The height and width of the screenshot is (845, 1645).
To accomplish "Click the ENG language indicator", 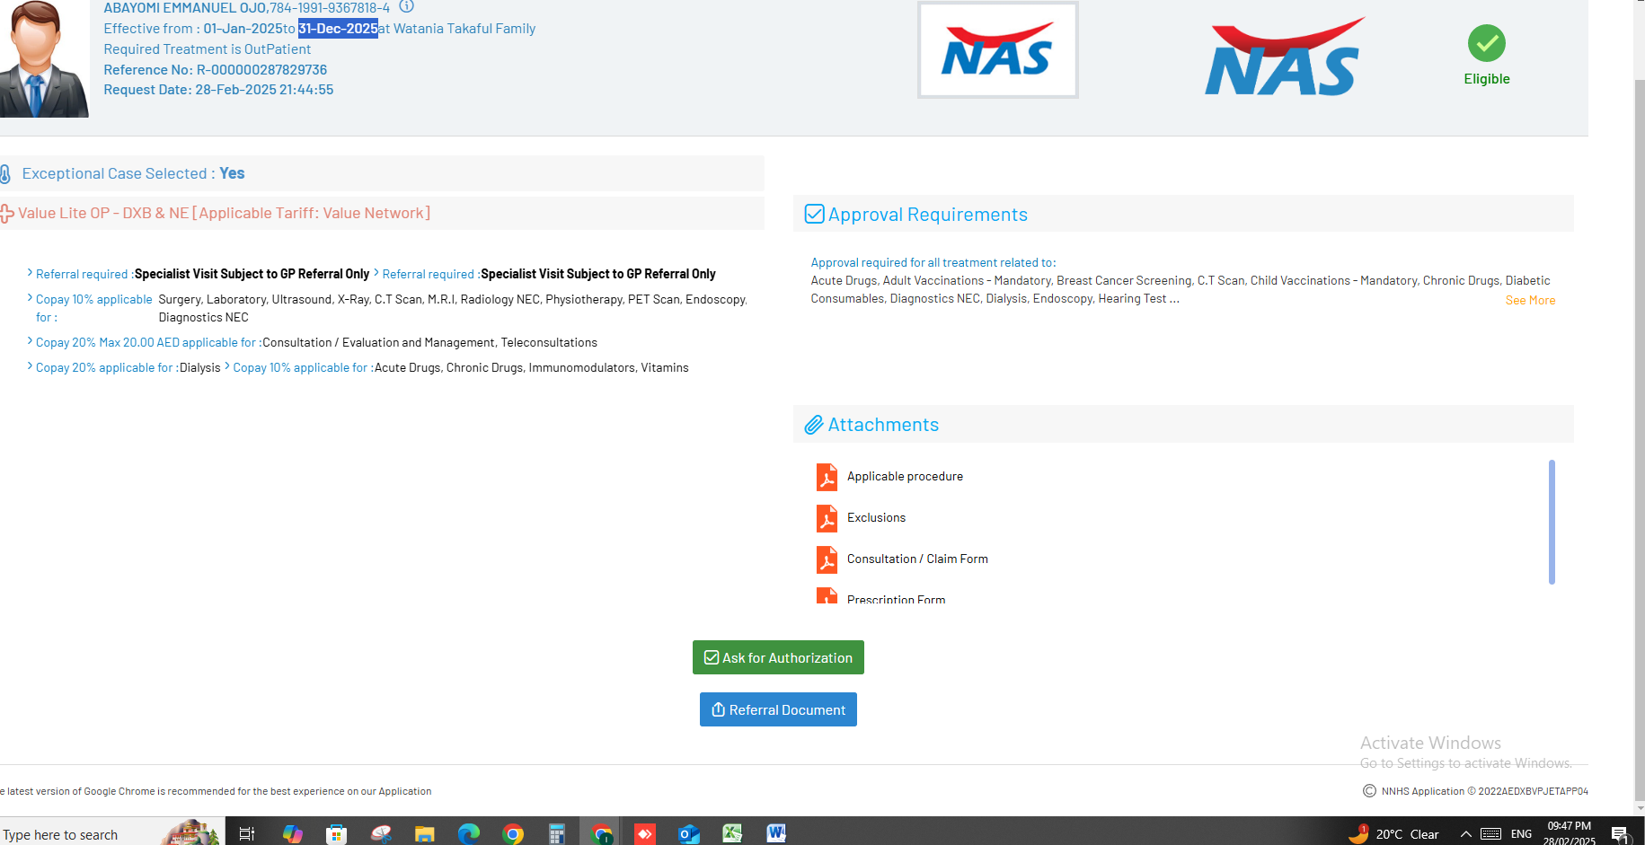I will click(x=1521, y=834).
